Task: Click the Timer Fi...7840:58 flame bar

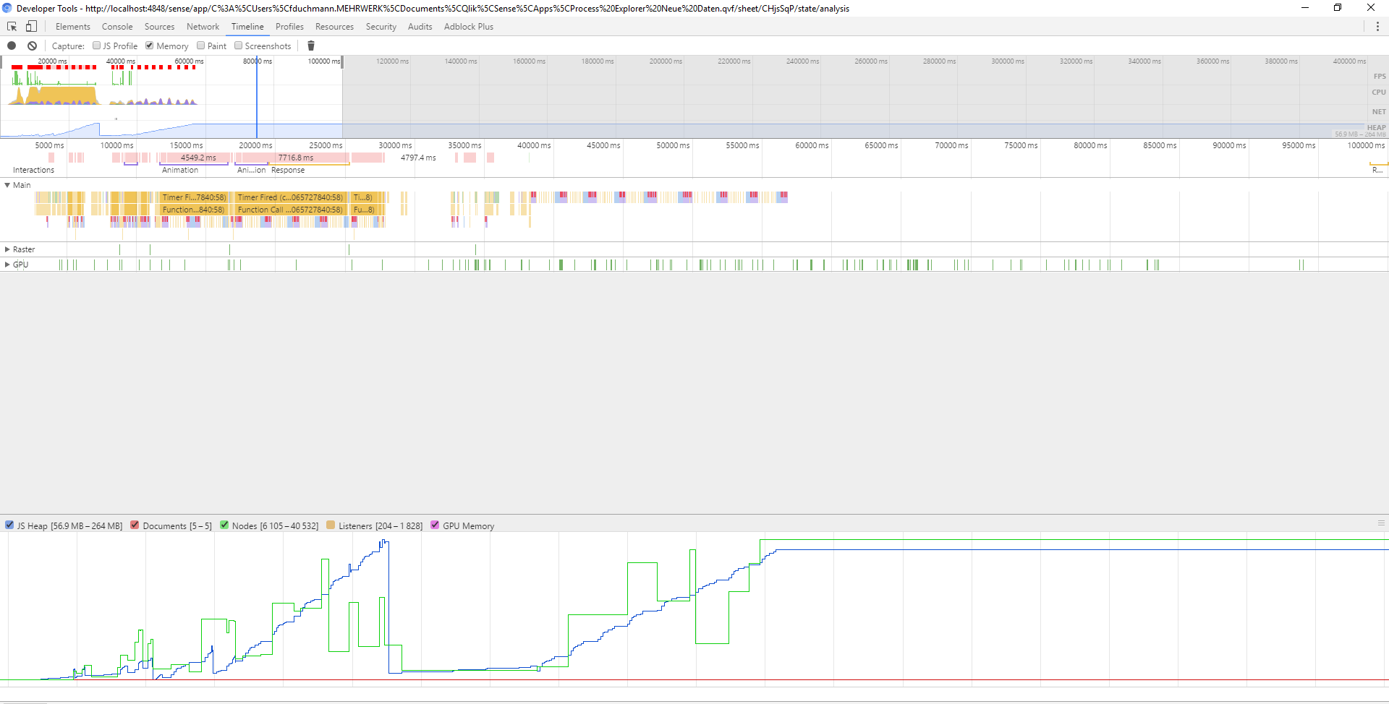Action: pyautogui.click(x=194, y=197)
